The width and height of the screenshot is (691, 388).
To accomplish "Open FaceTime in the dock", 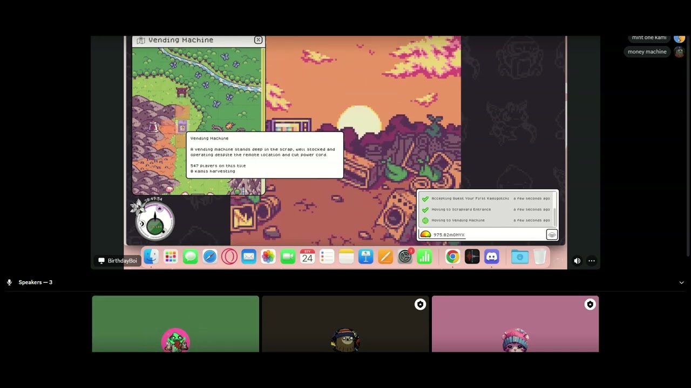I will tap(288, 257).
